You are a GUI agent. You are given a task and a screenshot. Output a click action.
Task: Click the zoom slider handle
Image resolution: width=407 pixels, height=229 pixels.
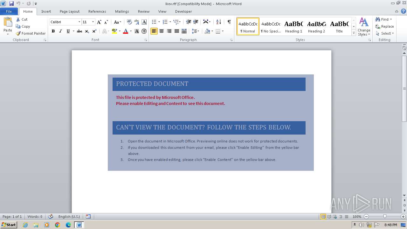385,217
